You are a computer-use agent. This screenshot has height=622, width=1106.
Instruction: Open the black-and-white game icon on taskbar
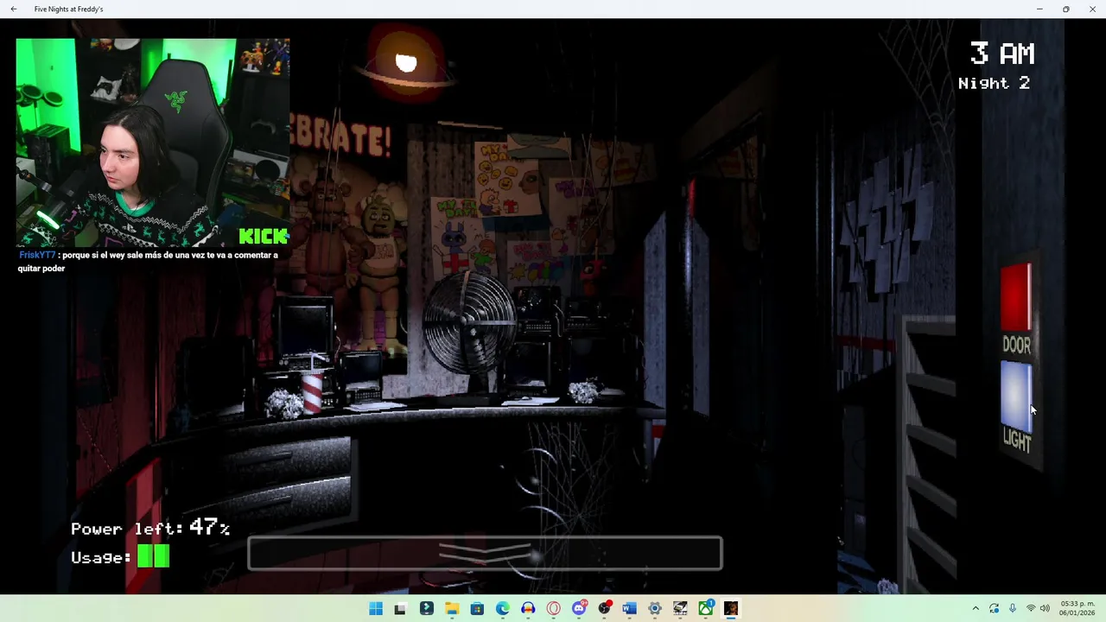tap(680, 609)
